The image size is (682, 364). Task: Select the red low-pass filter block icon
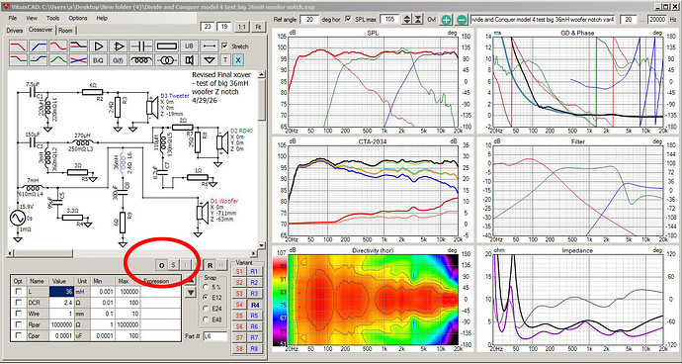(x=18, y=46)
